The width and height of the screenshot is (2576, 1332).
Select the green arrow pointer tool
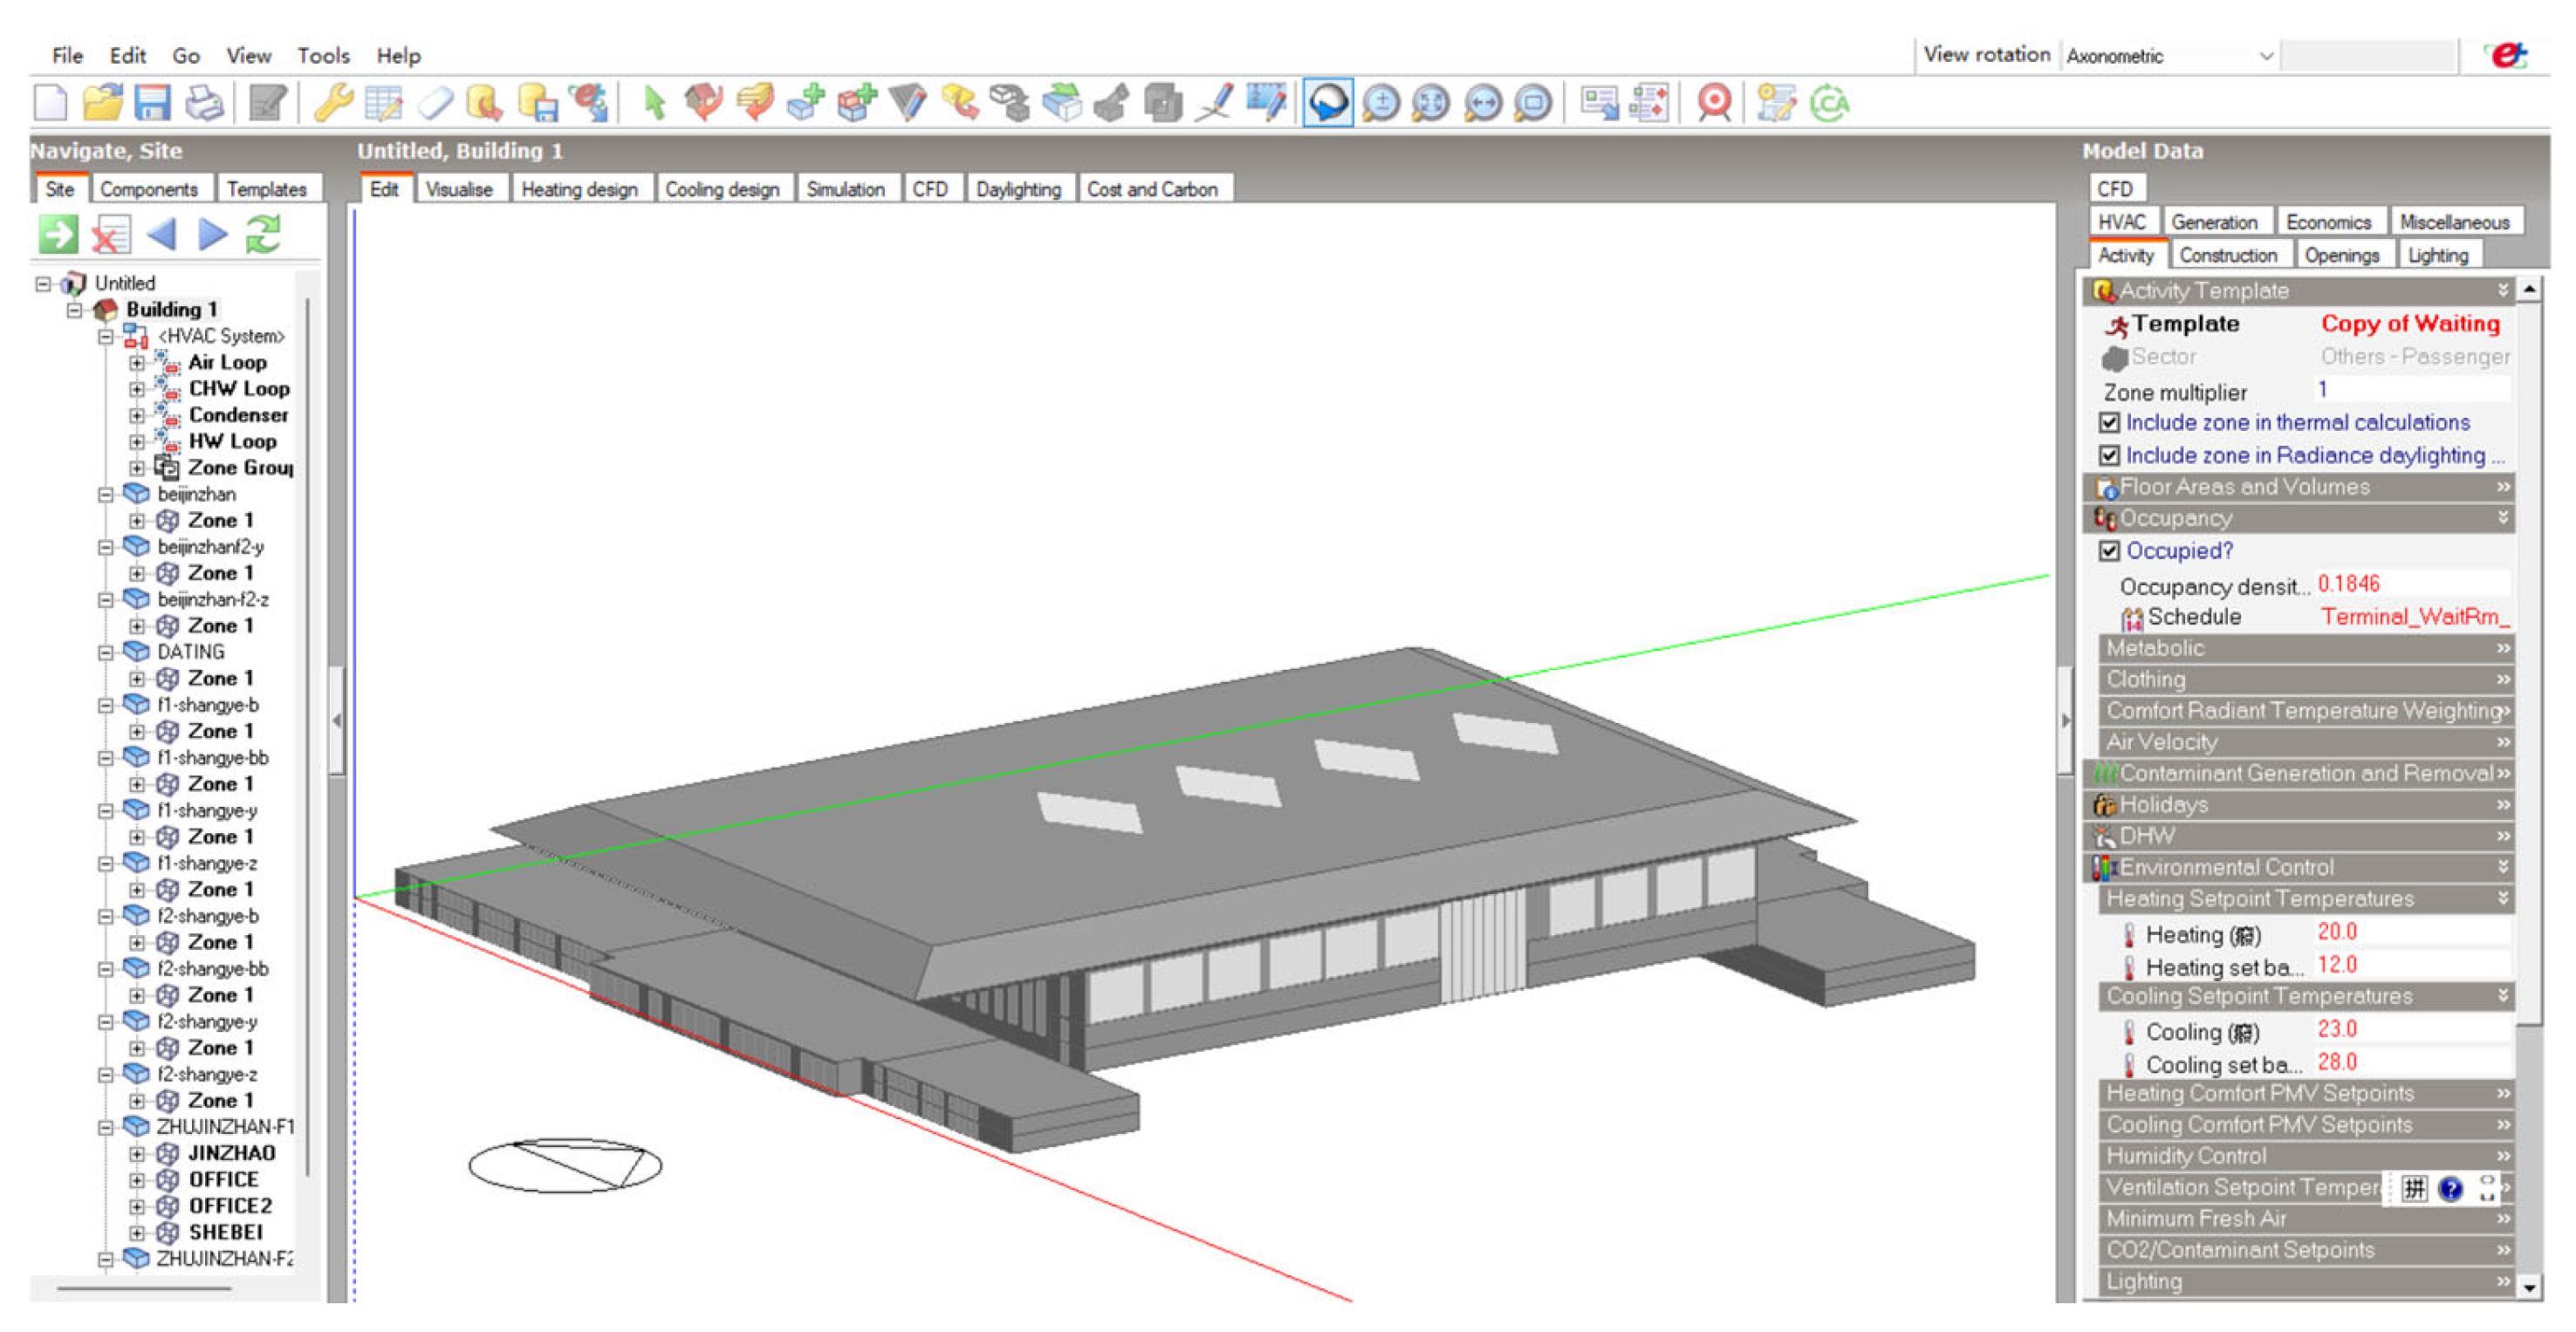point(654,103)
